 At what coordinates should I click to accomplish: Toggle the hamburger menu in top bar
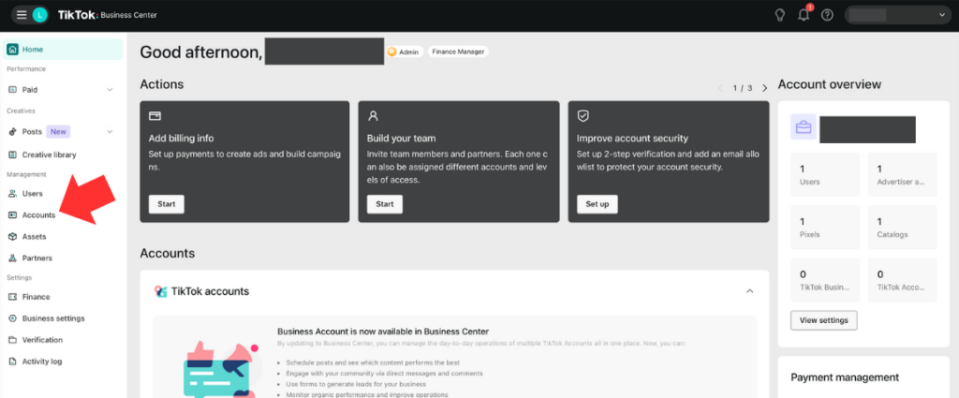coord(22,15)
